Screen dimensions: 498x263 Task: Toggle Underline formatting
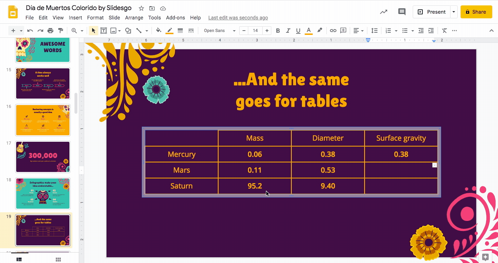coord(298,31)
